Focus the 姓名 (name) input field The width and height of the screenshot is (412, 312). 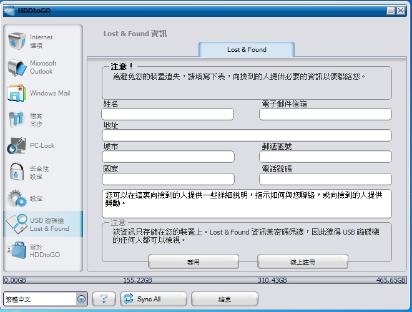click(168, 114)
